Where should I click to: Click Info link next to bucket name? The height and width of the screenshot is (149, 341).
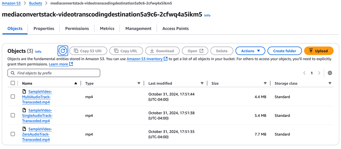pyautogui.click(x=207, y=15)
